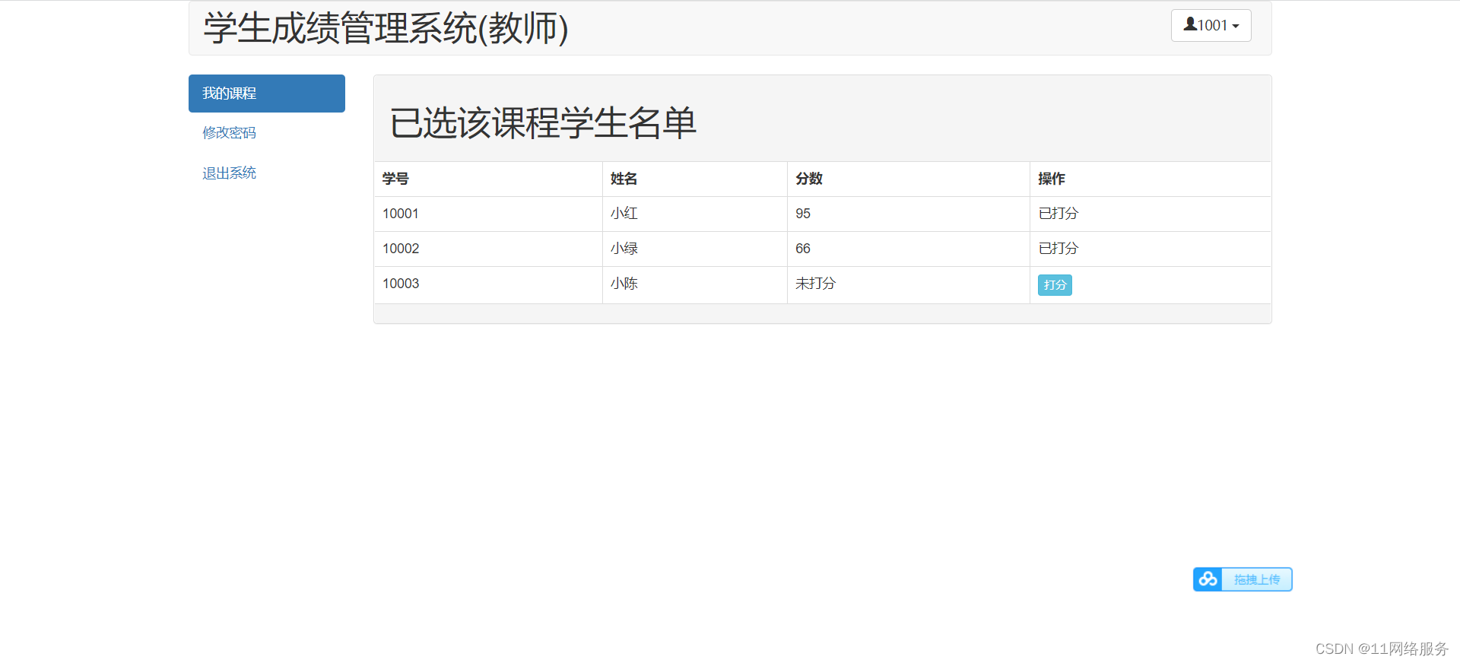
Task: Click the name 小红
Action: click(x=624, y=214)
